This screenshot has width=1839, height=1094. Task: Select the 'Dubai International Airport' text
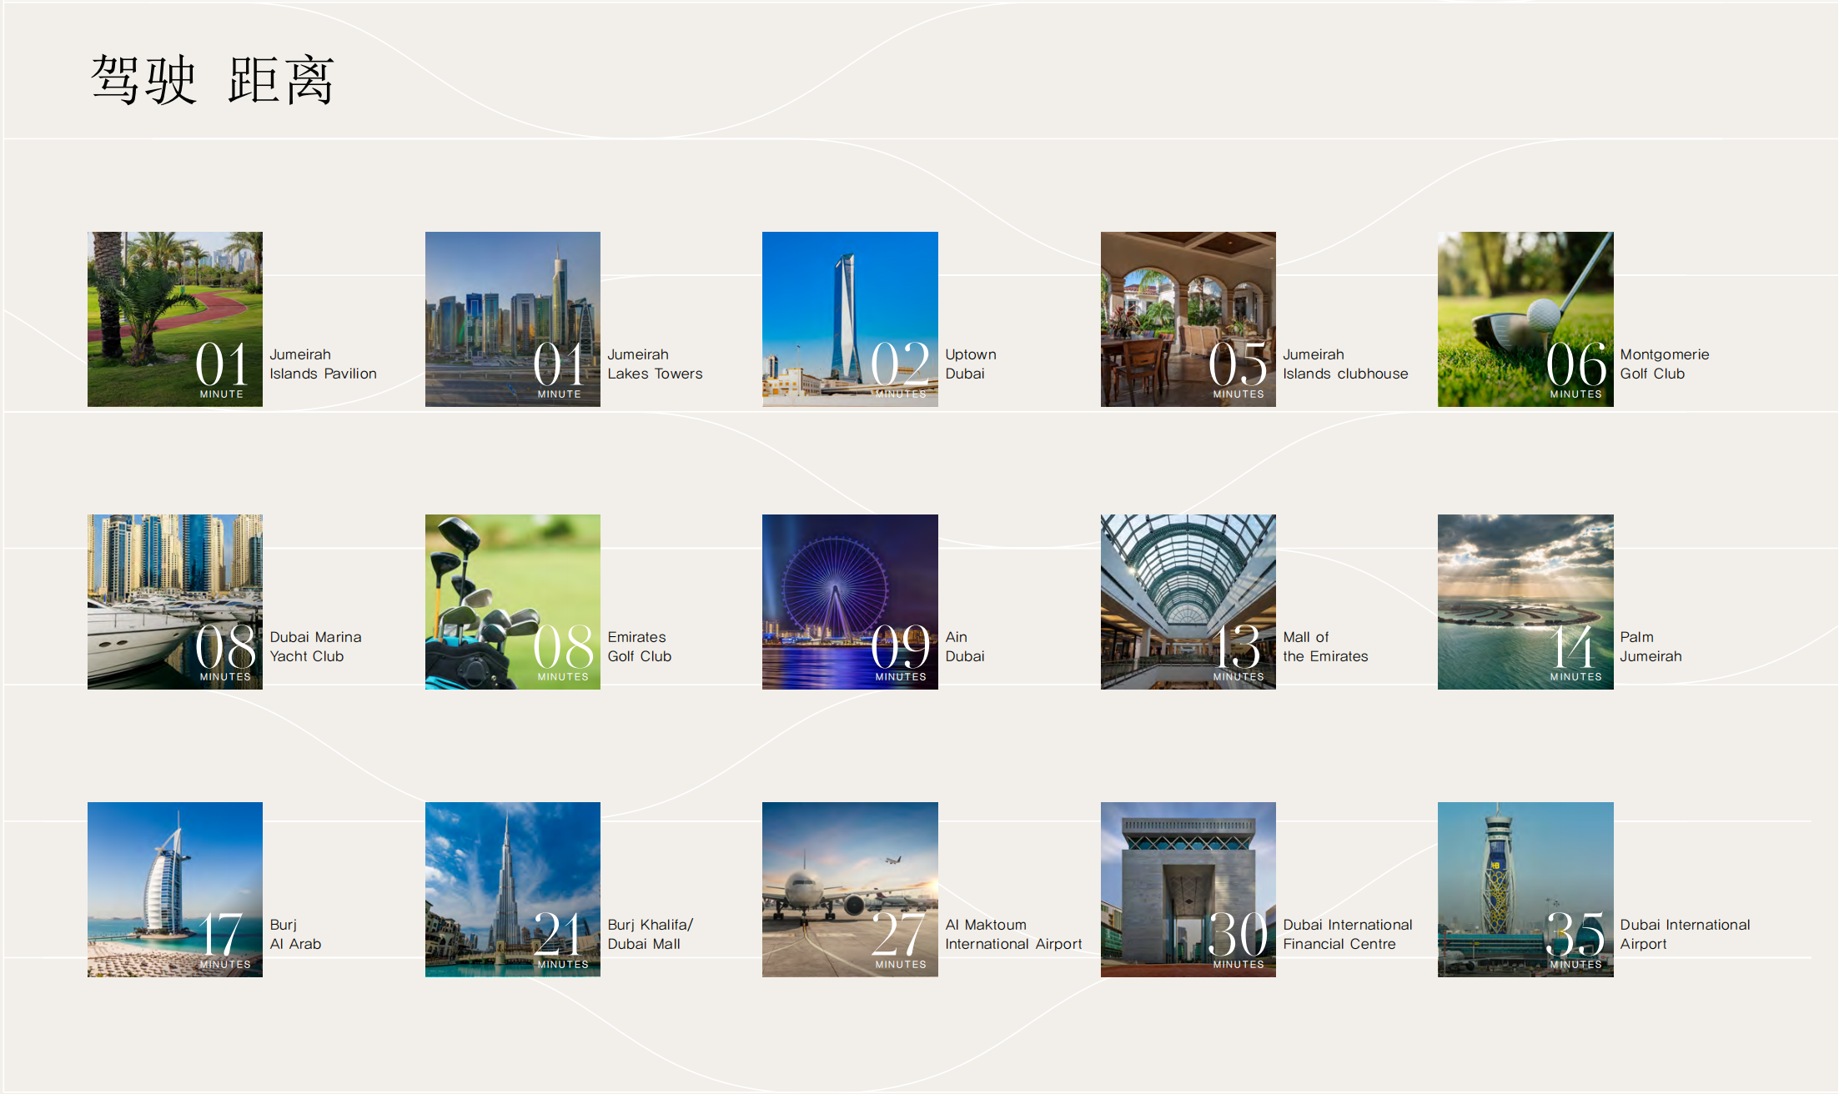pos(1685,935)
